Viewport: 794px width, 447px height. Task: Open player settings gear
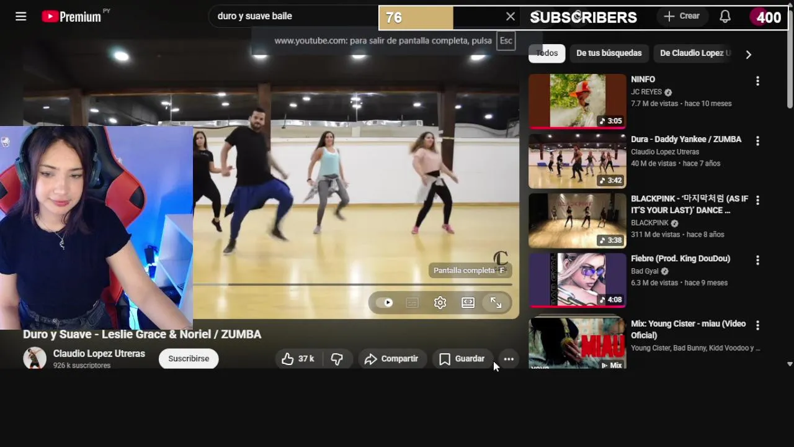[x=440, y=302]
